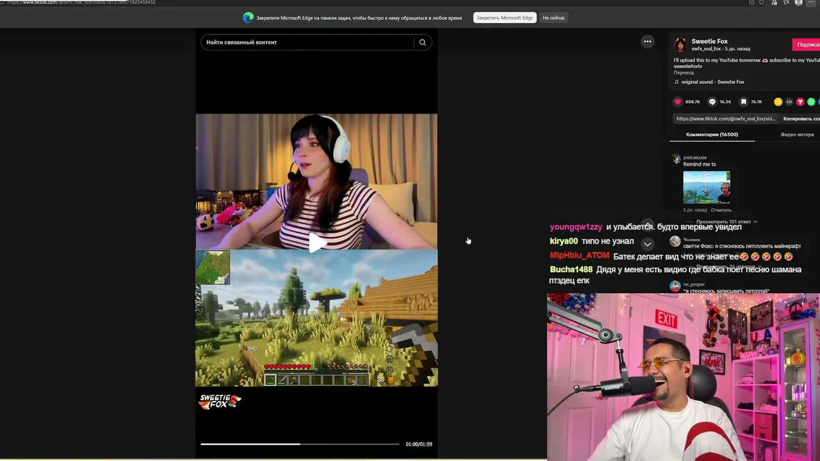The image size is (820, 461).
Task: Open the Edge settings and more menu
Action: point(811,3)
